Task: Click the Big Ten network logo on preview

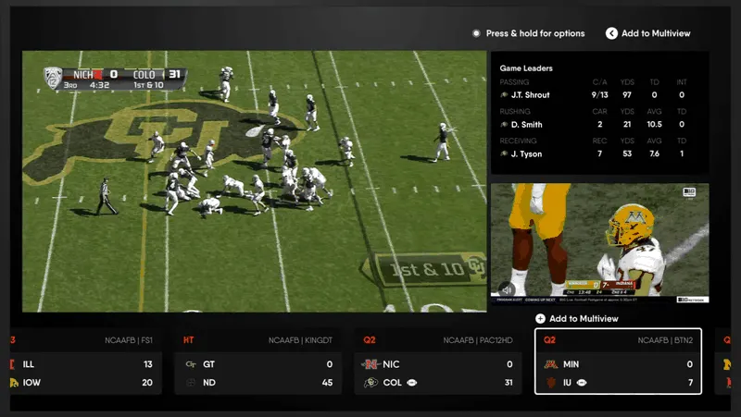Action: (689, 192)
